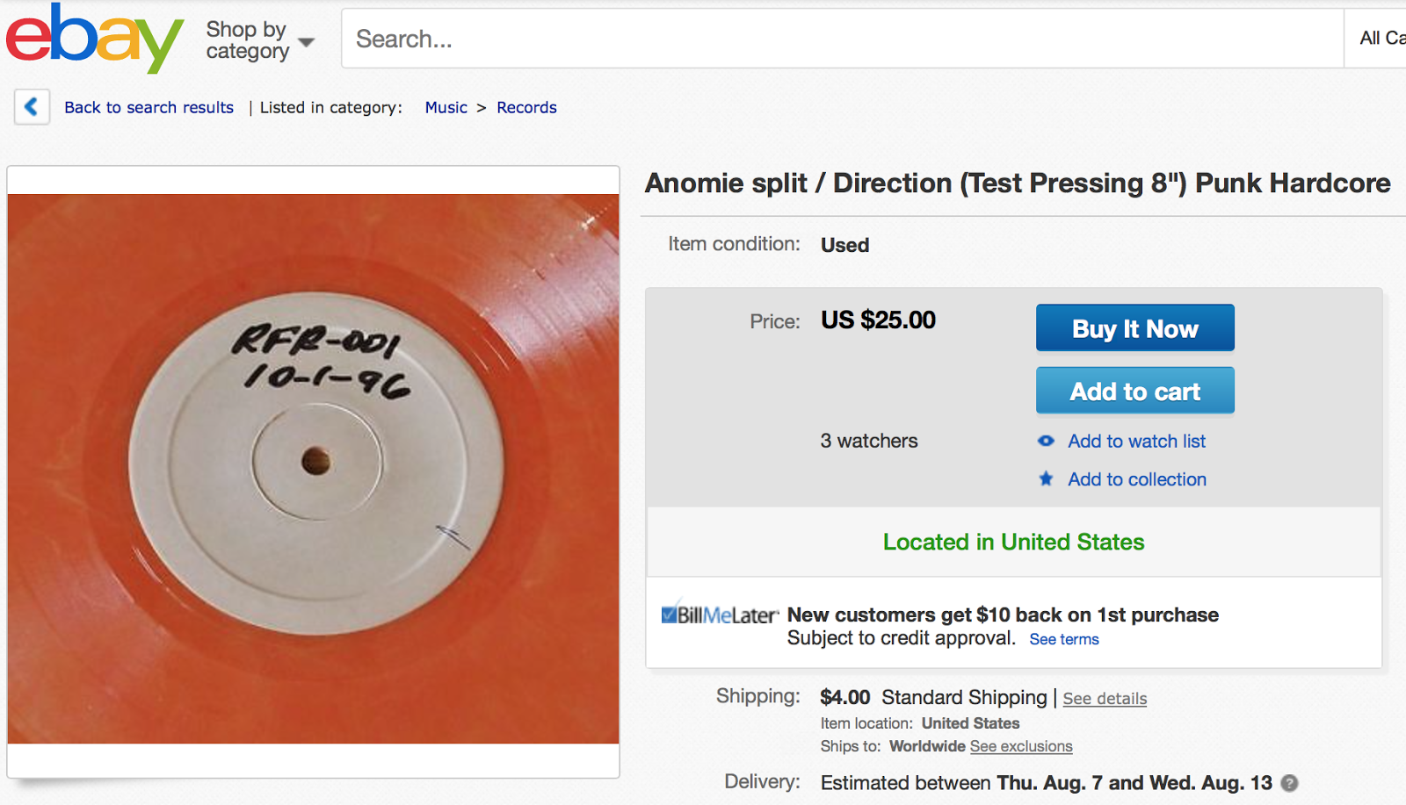This screenshot has width=1406, height=805.
Task: Open BillMeLater See terms link
Action: tap(1063, 639)
